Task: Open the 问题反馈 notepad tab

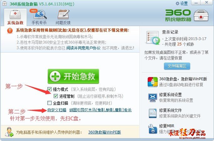Action: [63, 17]
